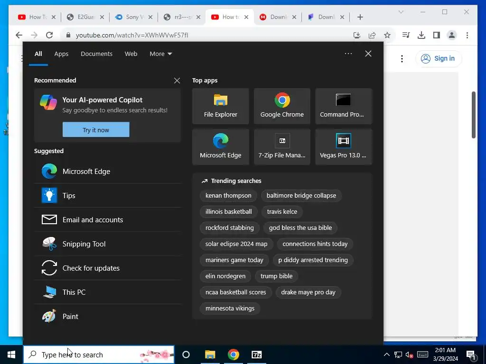This screenshot has width=486, height=364.
Task: Open new Chrome tab with plus
Action: [x=360, y=17]
